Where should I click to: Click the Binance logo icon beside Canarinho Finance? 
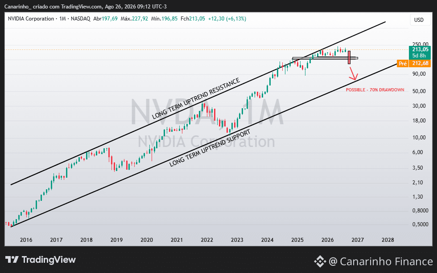[320, 261]
